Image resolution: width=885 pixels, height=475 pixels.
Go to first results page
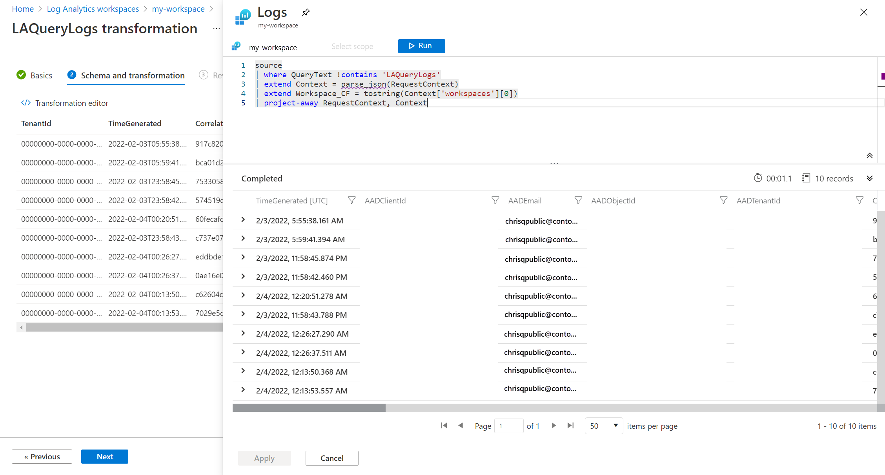coord(444,426)
